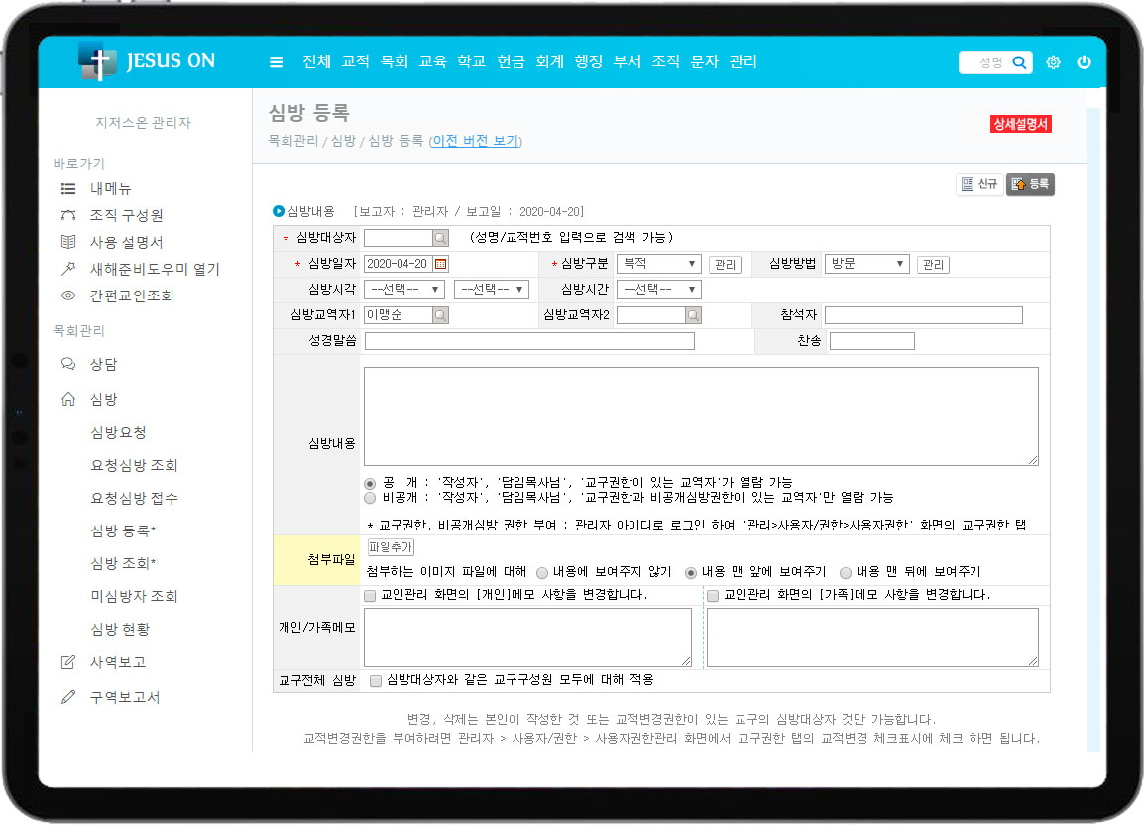Click the 파일추가 button
The height and width of the screenshot is (825, 1145).
[x=391, y=548]
